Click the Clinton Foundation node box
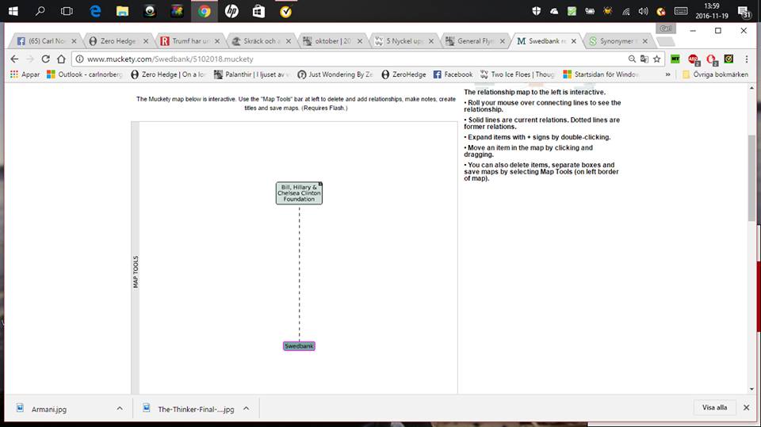The height and width of the screenshot is (427, 761). click(299, 193)
